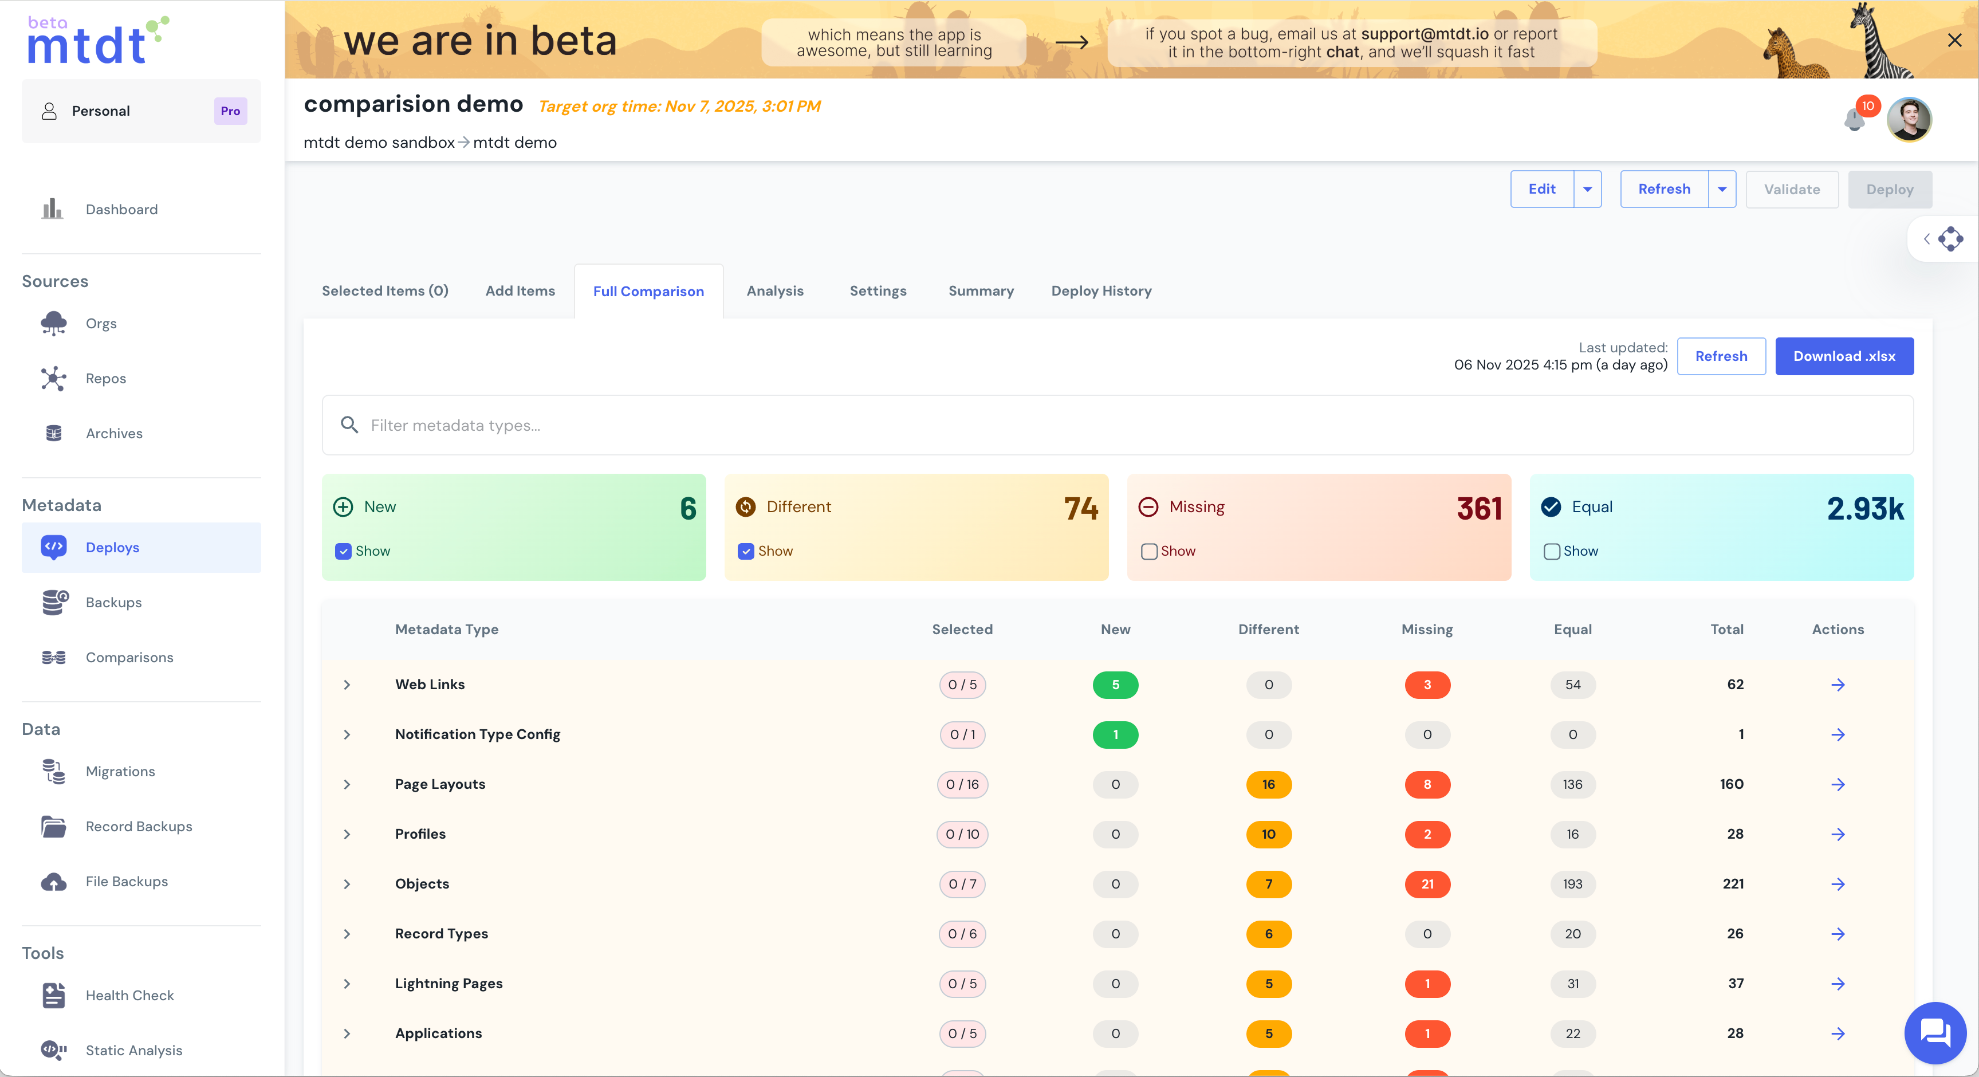Open the Edit button dropdown arrow
This screenshot has width=1979, height=1077.
point(1587,189)
